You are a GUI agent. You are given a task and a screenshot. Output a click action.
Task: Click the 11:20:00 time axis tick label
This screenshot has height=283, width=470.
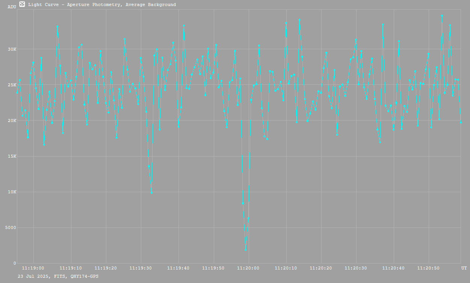point(248,268)
